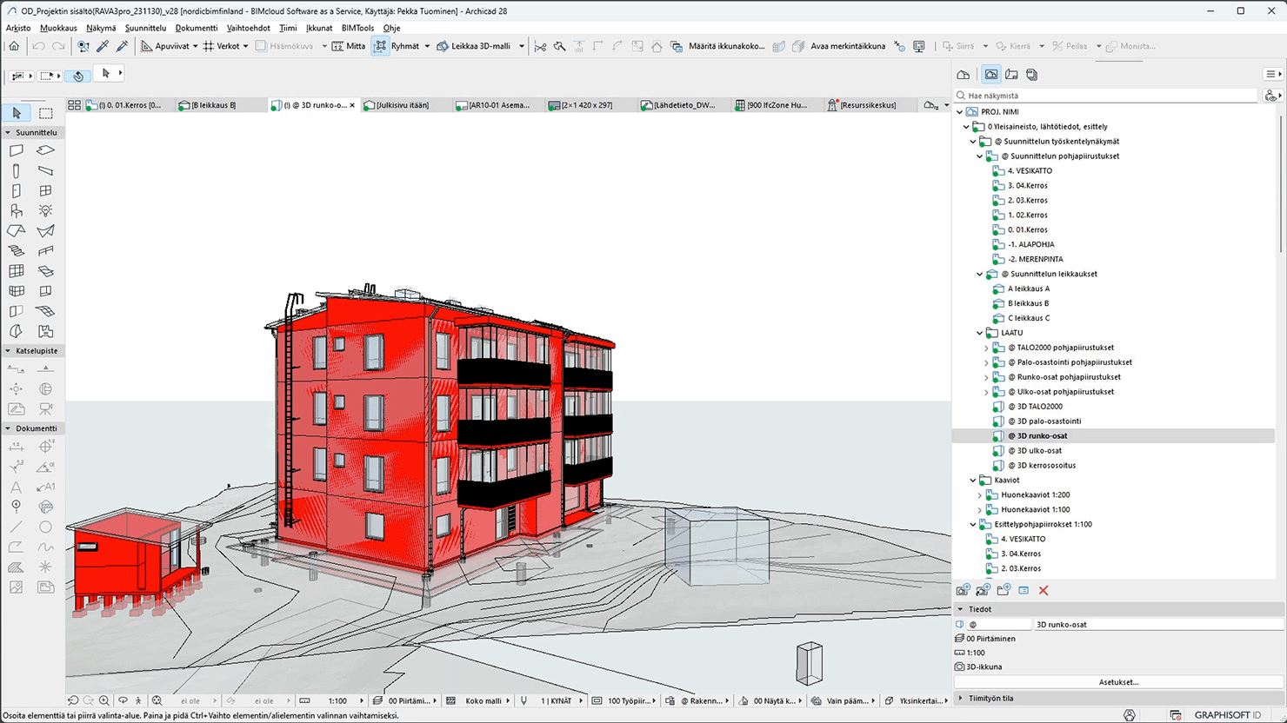This screenshot has height=723, width=1287.
Task: Open the Arkisto menu
Action: 18,28
